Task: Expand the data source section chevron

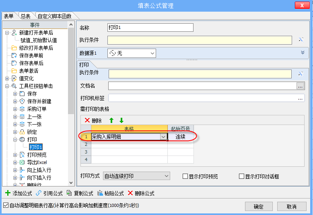Action: click(303, 53)
